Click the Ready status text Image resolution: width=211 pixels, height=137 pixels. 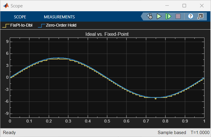[x=9, y=133]
